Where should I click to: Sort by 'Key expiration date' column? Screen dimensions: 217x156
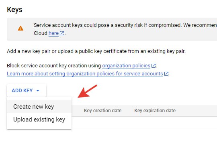click(x=155, y=111)
